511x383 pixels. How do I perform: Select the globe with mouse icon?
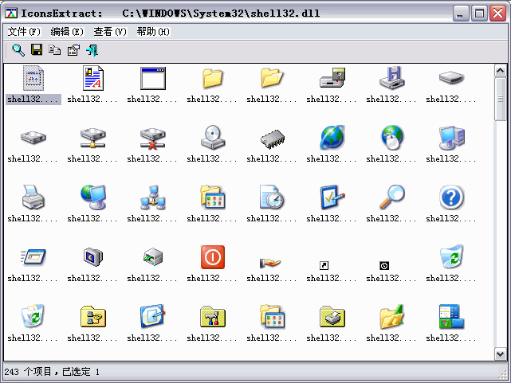pos(392,137)
